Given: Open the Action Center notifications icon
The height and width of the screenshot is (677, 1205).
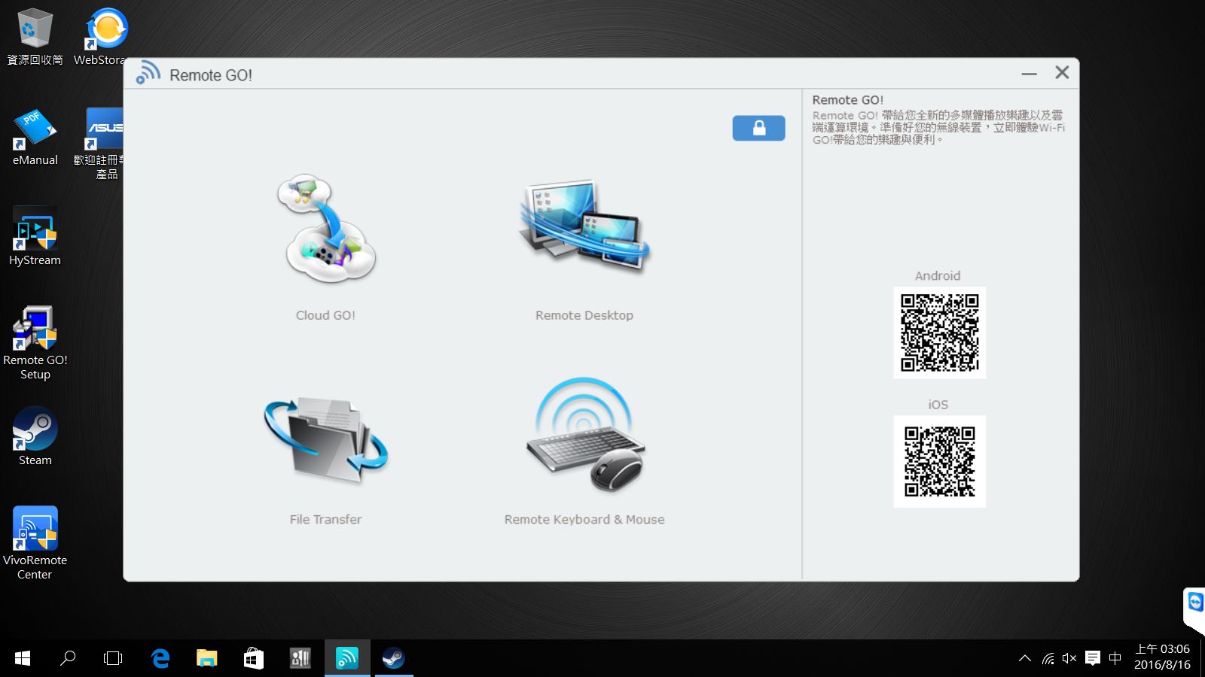Looking at the screenshot, I should (1093, 659).
